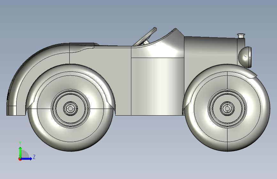The height and width of the screenshot is (179, 277).
Task: Select the rear wheel hub center
Action: (x=70, y=109)
